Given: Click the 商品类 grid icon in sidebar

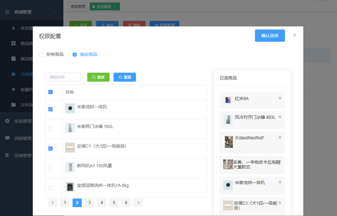Looking at the screenshot, I should [13, 43].
